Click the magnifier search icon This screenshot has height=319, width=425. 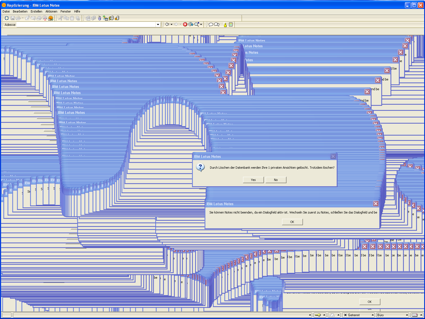tap(197, 24)
